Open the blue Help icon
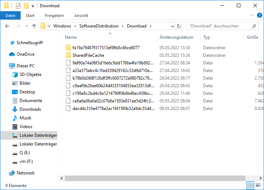 point(259,15)
